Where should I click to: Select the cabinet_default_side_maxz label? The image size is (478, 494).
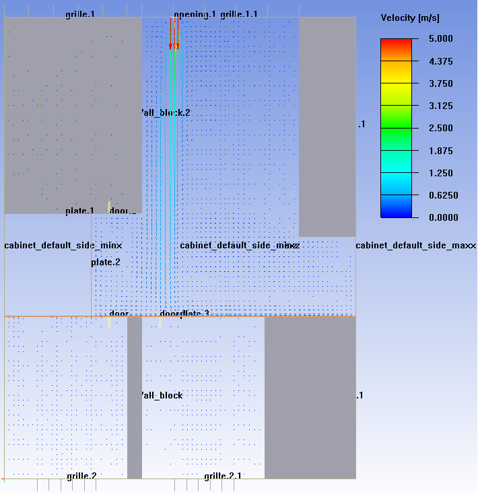click(x=239, y=245)
